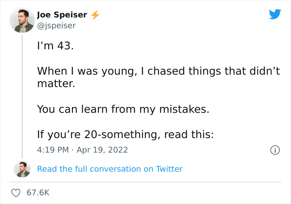Screen dimensions: 291x204
Task: Click the Twitter bird logo
Action: point(275,15)
